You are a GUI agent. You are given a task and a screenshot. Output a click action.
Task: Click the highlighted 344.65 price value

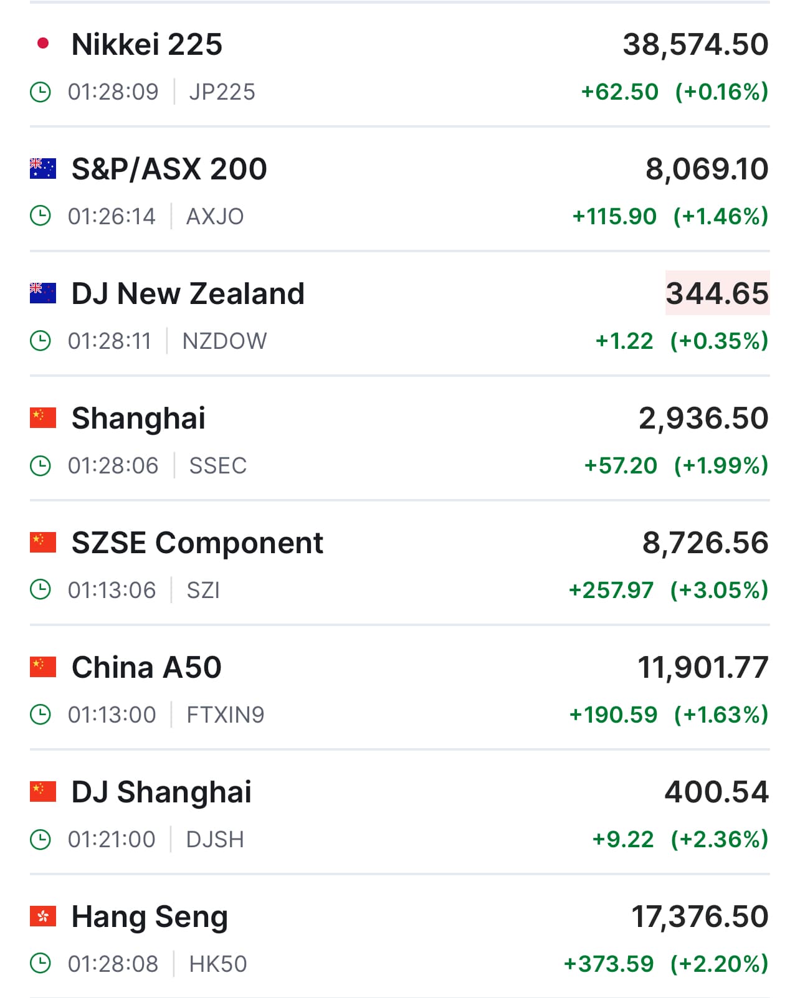(717, 293)
